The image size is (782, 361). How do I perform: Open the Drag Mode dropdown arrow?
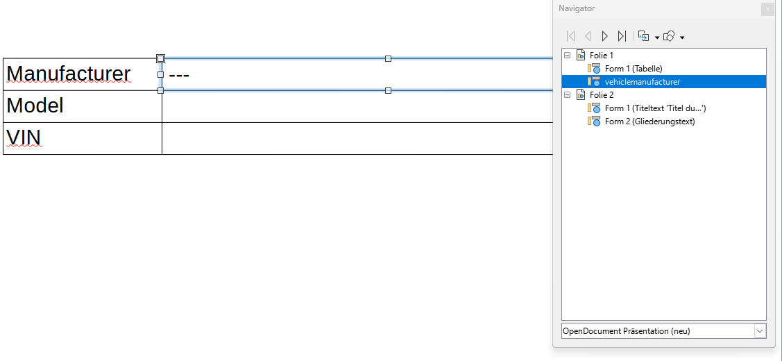click(656, 37)
